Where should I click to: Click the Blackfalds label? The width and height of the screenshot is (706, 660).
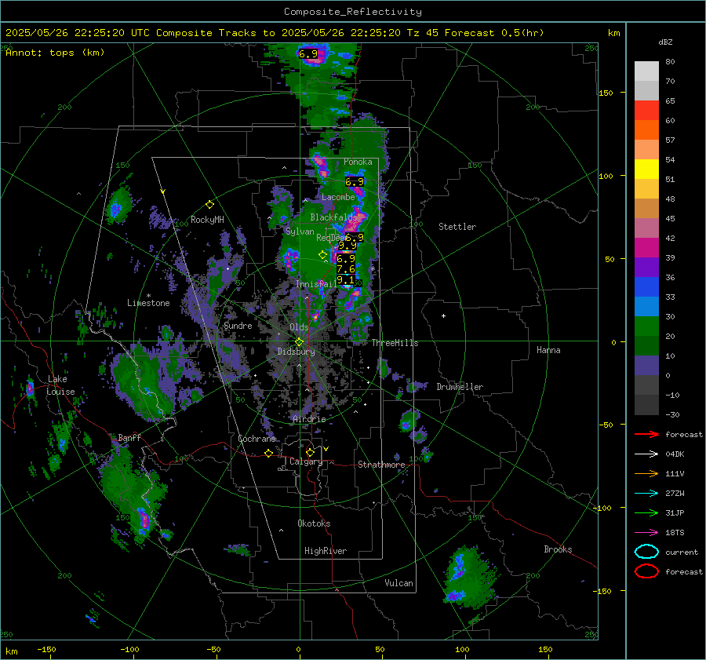pos(333,217)
